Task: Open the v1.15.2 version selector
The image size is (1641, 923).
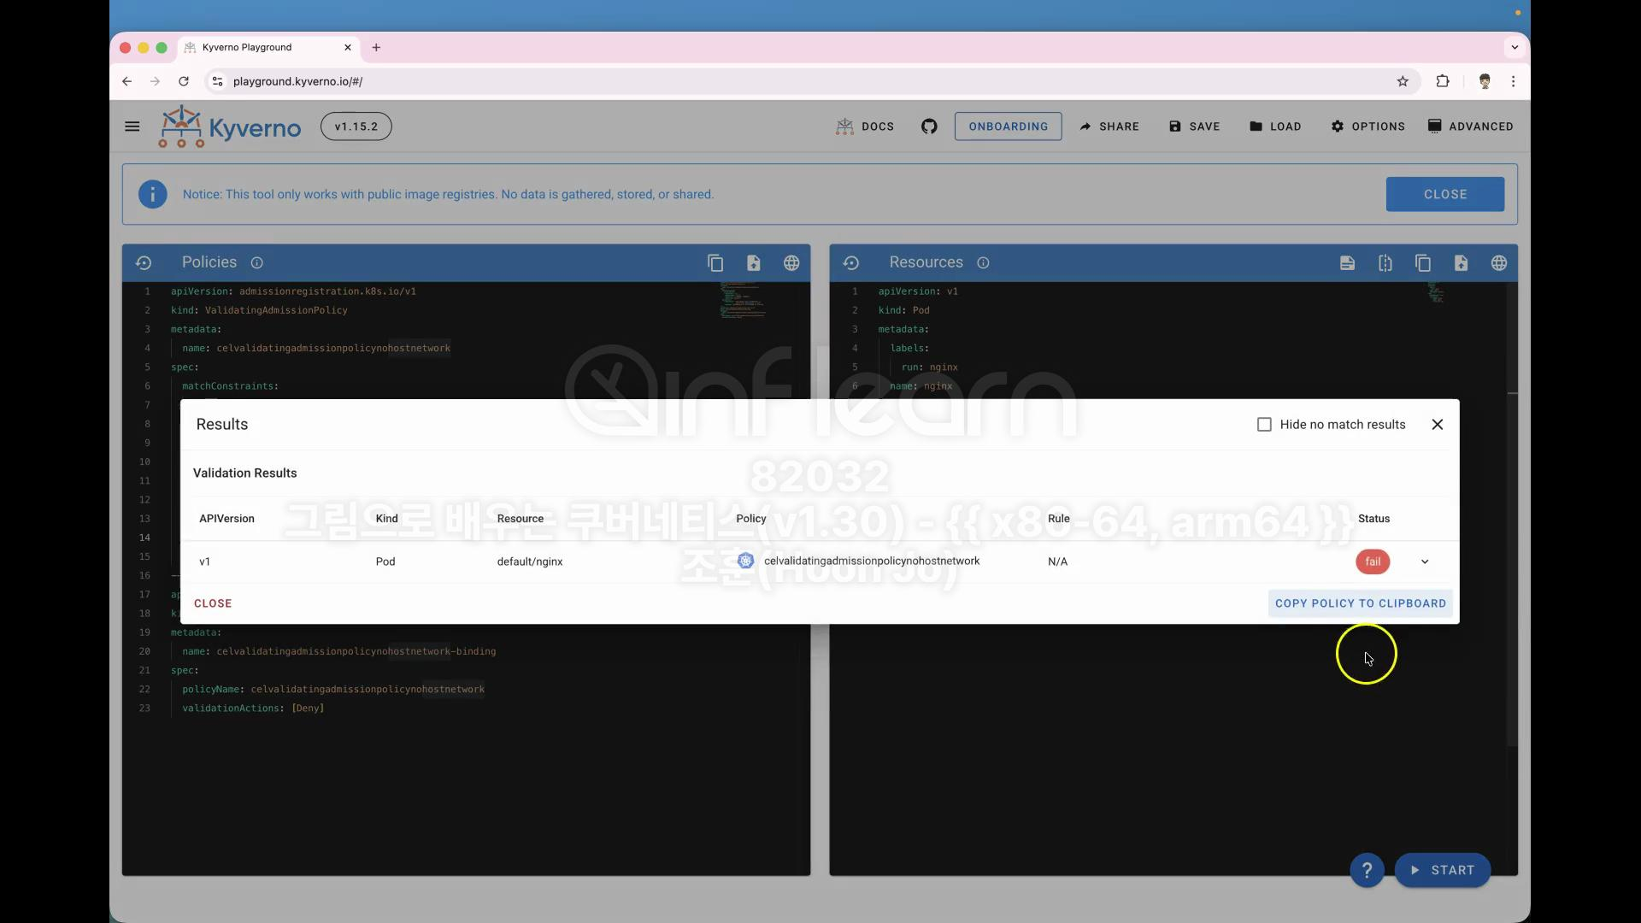Action: tap(356, 126)
